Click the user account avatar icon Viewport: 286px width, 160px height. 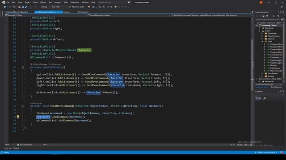(261, 2)
